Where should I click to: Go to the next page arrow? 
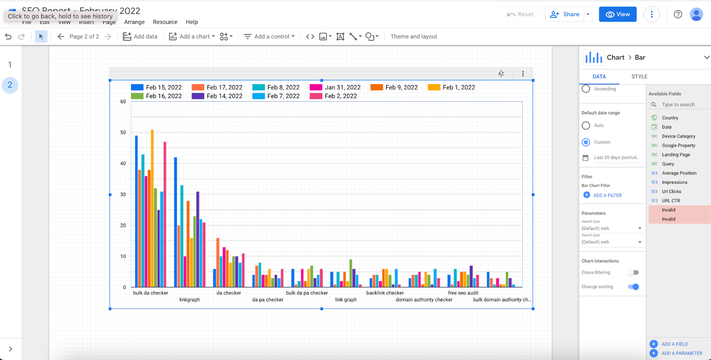pyautogui.click(x=108, y=36)
